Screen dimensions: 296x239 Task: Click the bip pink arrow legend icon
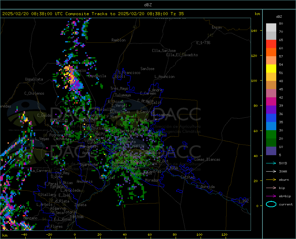(271, 188)
